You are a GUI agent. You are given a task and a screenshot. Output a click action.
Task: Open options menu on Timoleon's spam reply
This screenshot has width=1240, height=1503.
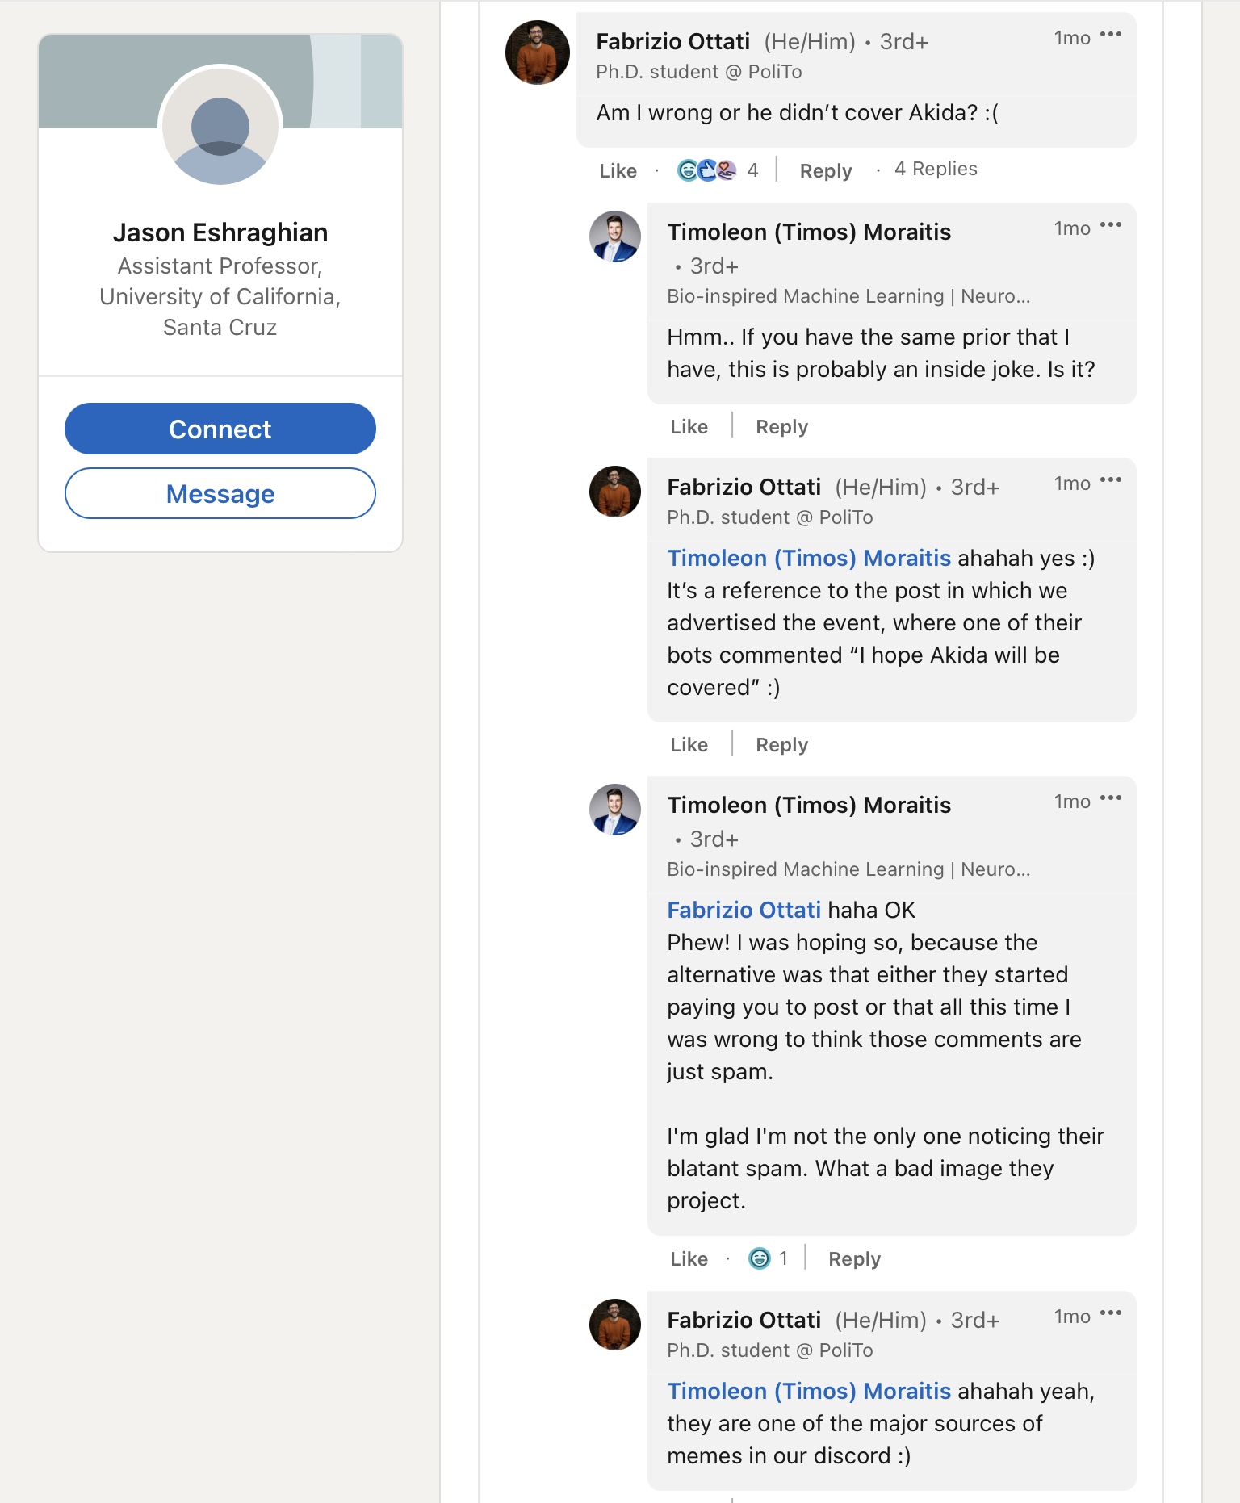coord(1111,798)
